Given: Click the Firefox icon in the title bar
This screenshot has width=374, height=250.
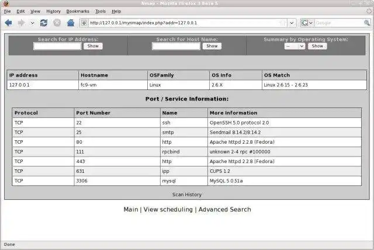Looking at the screenshot, I should (x=6, y=4).
